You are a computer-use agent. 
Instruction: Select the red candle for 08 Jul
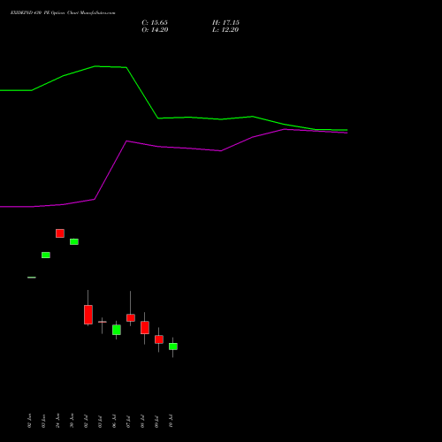pyautogui.click(x=145, y=327)
